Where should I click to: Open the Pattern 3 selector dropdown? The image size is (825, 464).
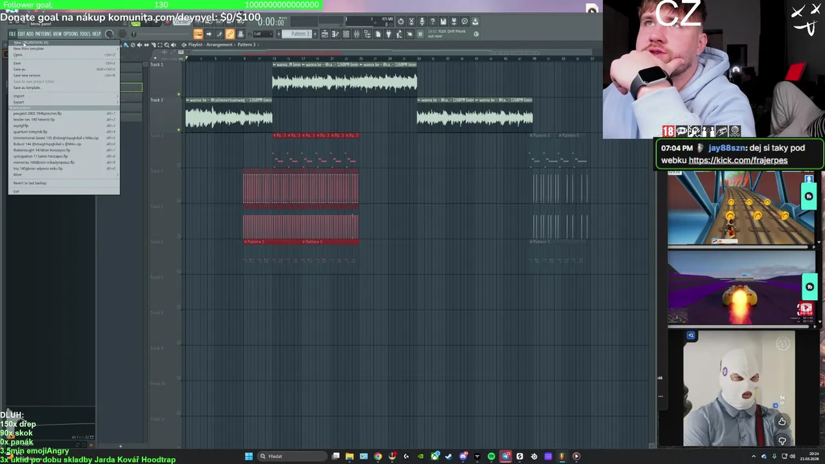pos(297,34)
